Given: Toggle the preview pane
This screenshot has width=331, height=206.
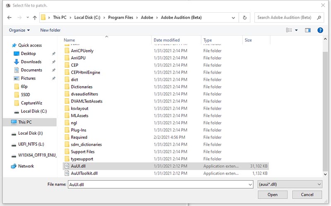Looking at the screenshot, I should (x=308, y=30).
